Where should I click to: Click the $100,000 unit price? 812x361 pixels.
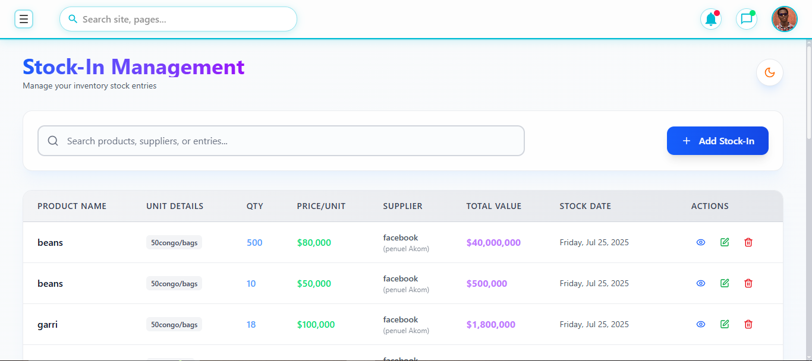pyautogui.click(x=316, y=324)
